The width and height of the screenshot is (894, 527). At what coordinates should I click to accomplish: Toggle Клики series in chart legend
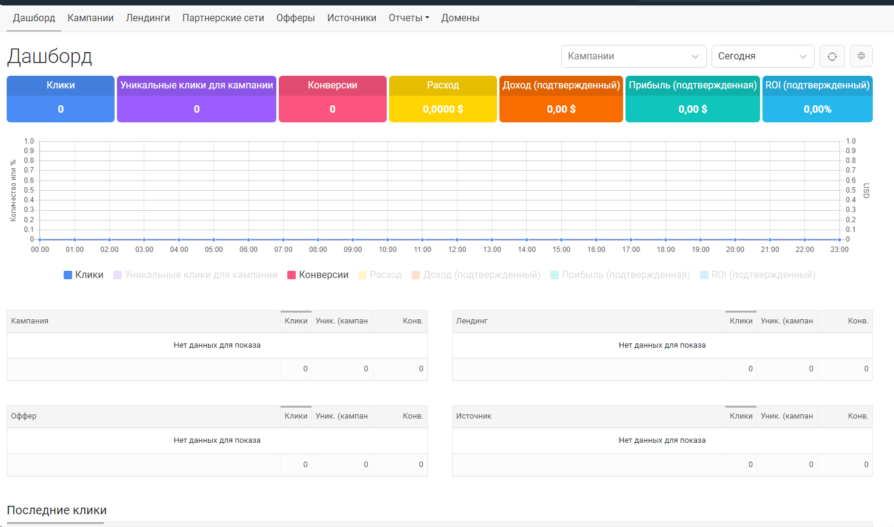click(84, 275)
